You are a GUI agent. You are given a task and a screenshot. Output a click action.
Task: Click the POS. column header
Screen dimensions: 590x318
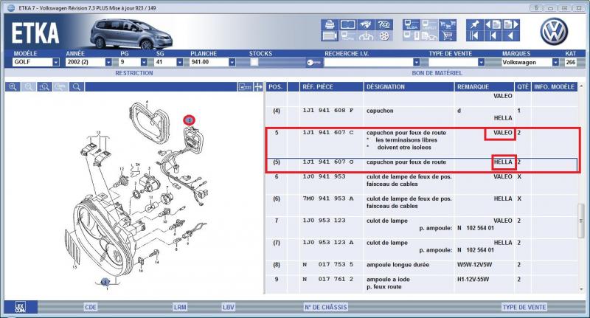click(x=276, y=87)
